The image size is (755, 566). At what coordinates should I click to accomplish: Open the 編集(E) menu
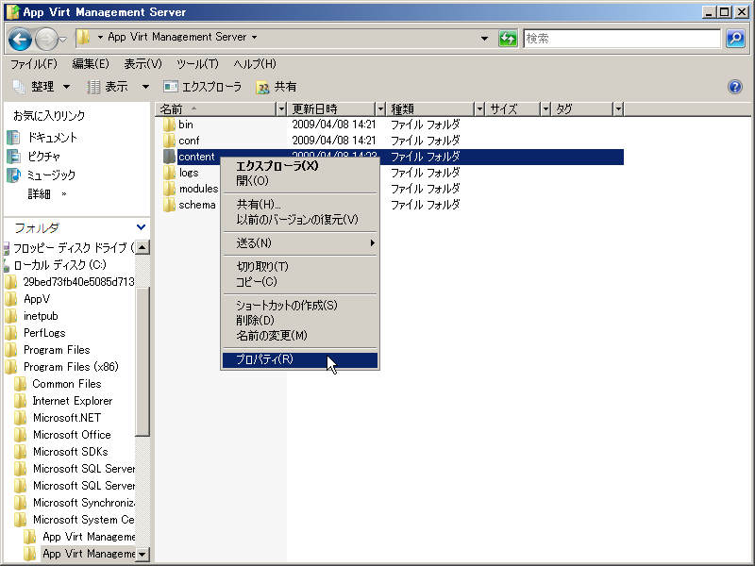click(91, 64)
